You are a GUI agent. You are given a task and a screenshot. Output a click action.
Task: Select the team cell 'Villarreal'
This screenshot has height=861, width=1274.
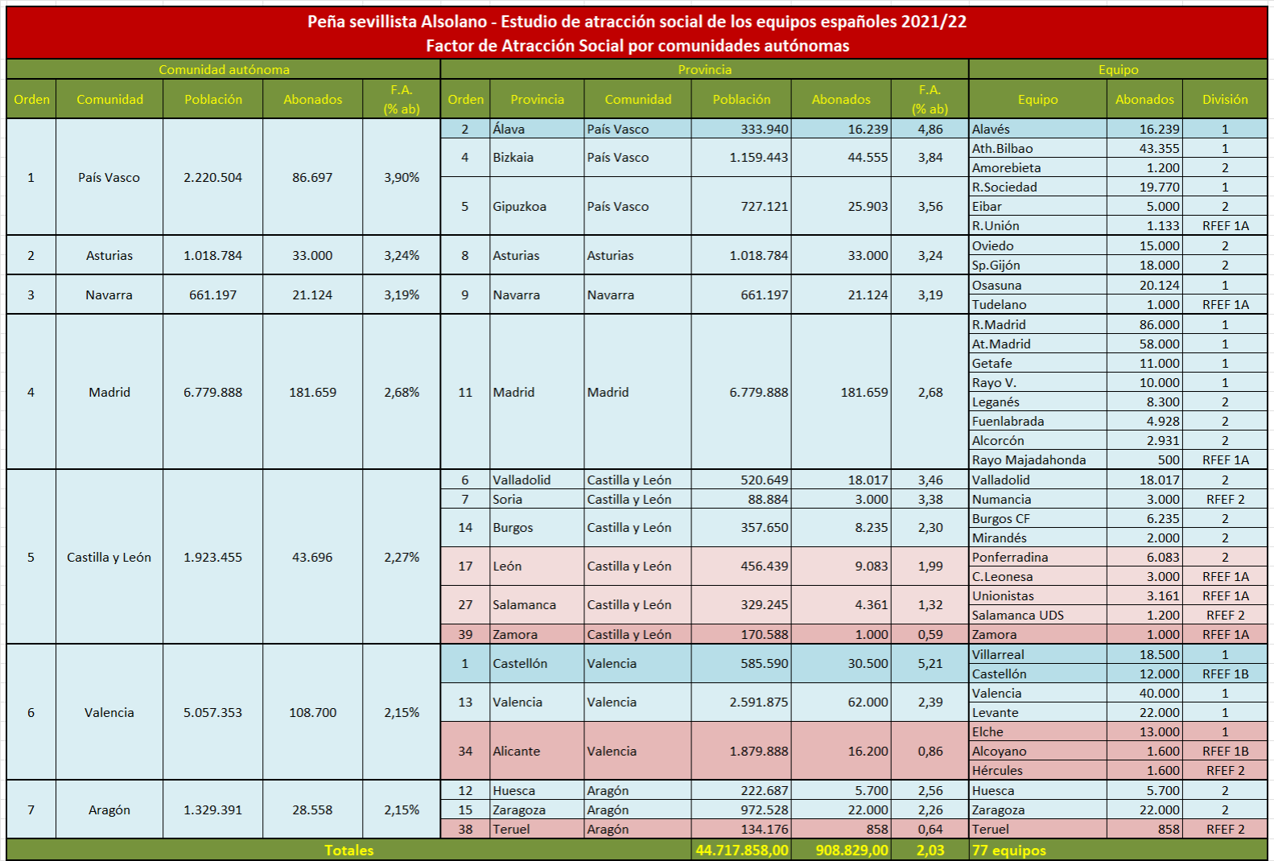tap(1038, 654)
